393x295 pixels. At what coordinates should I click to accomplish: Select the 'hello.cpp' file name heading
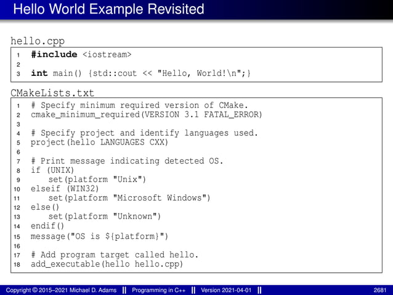[38, 41]
